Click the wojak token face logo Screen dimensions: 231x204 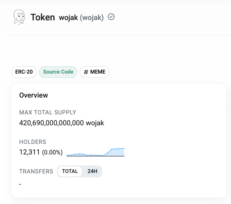[x=19, y=17]
